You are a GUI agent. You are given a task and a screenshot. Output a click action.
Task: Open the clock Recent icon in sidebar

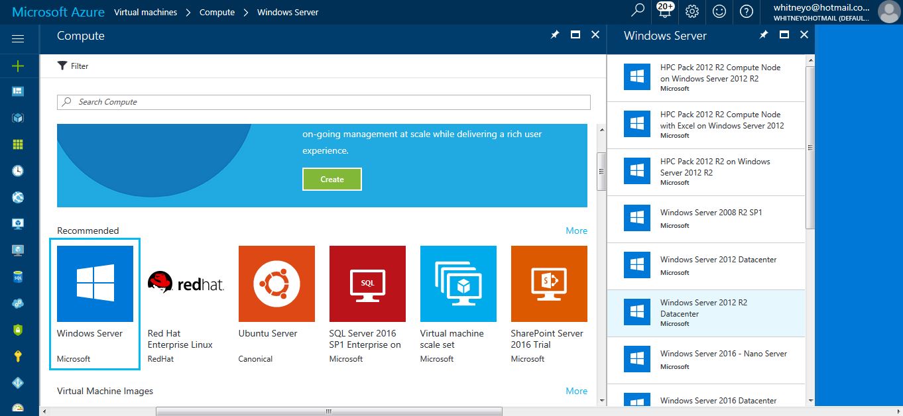[18, 171]
